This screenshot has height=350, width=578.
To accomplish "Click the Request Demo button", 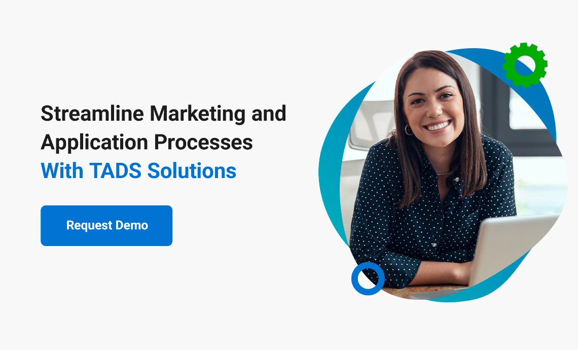I will coord(106,225).
